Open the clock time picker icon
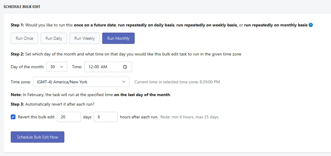The image size is (331, 156). pyautogui.click(x=125, y=67)
